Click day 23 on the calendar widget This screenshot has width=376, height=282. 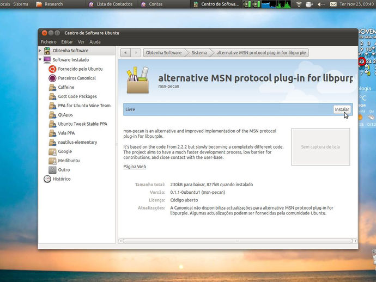tap(362, 62)
